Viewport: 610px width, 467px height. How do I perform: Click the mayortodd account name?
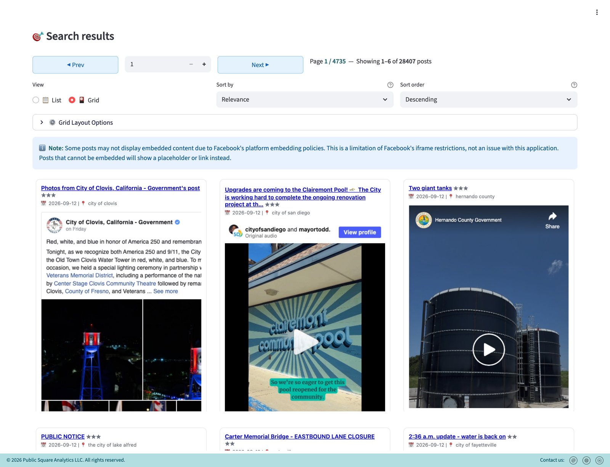point(315,230)
